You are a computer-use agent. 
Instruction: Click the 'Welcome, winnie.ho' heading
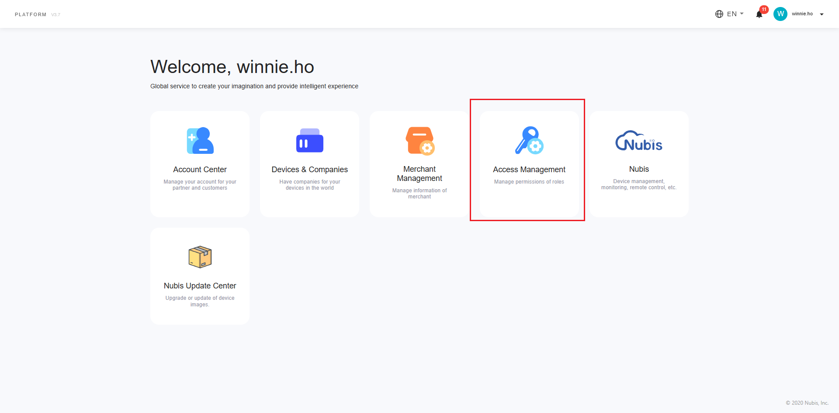coord(232,67)
